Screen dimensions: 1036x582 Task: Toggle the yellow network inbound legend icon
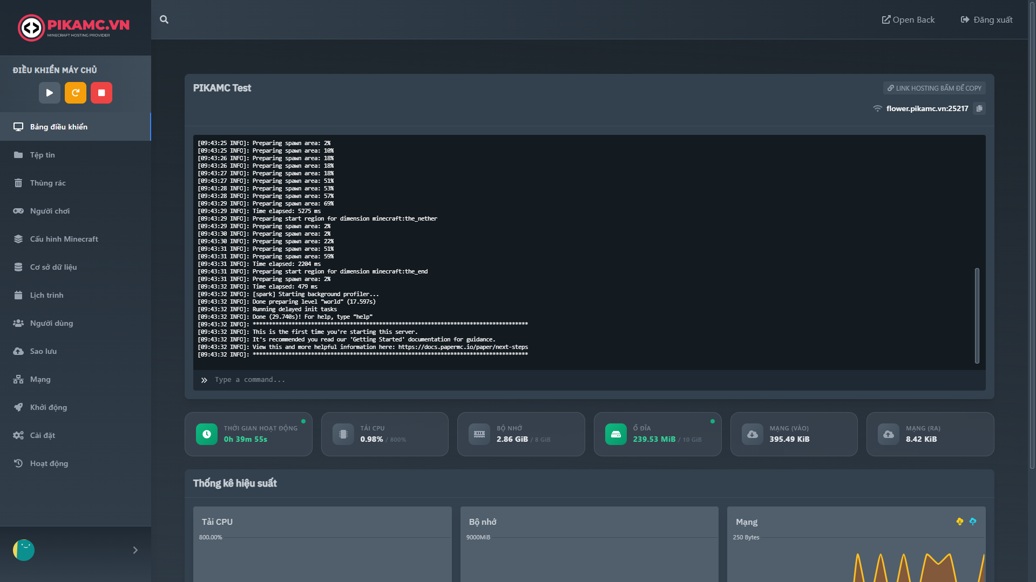coord(959,522)
